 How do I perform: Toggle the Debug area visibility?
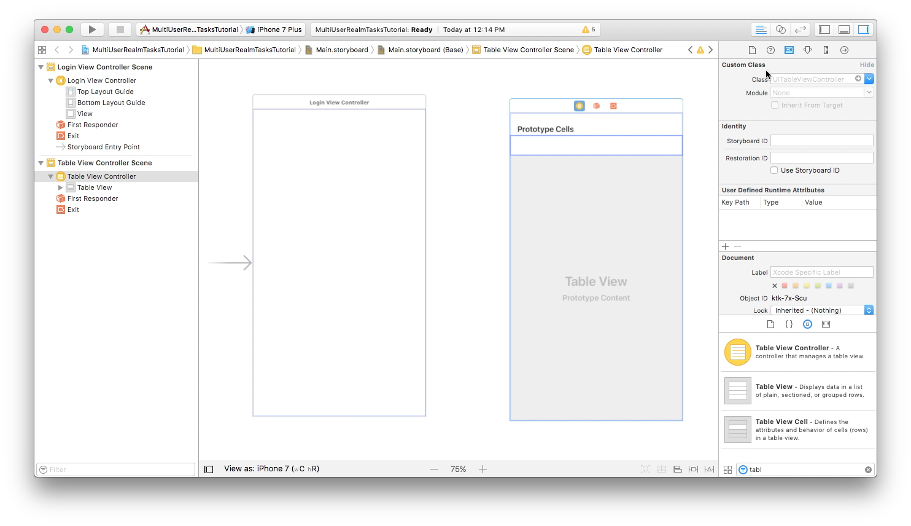coord(844,29)
